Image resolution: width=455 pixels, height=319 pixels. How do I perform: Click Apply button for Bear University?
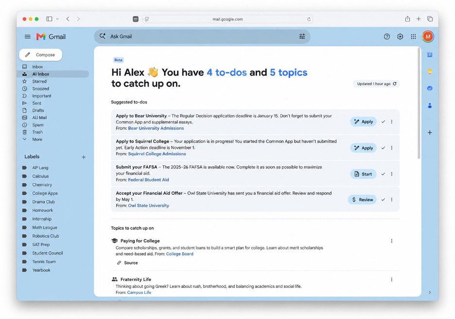click(x=363, y=122)
